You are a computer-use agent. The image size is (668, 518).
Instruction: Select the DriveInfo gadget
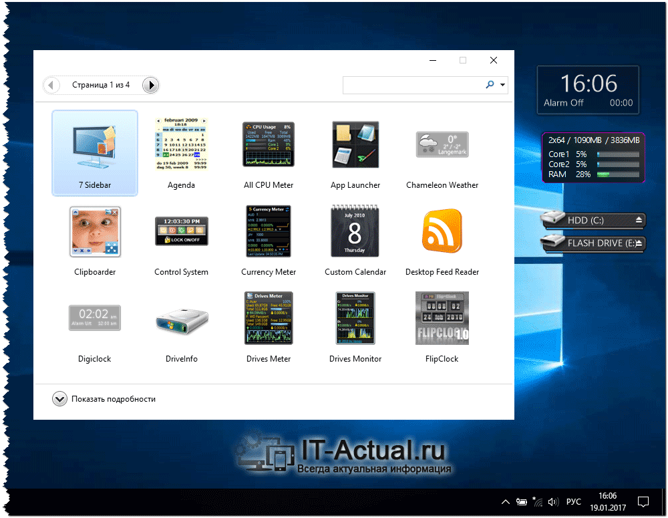coord(181,318)
